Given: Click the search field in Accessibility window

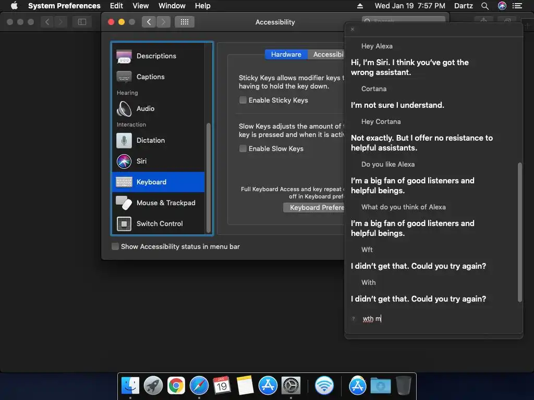Looking at the screenshot, I should [404, 20].
